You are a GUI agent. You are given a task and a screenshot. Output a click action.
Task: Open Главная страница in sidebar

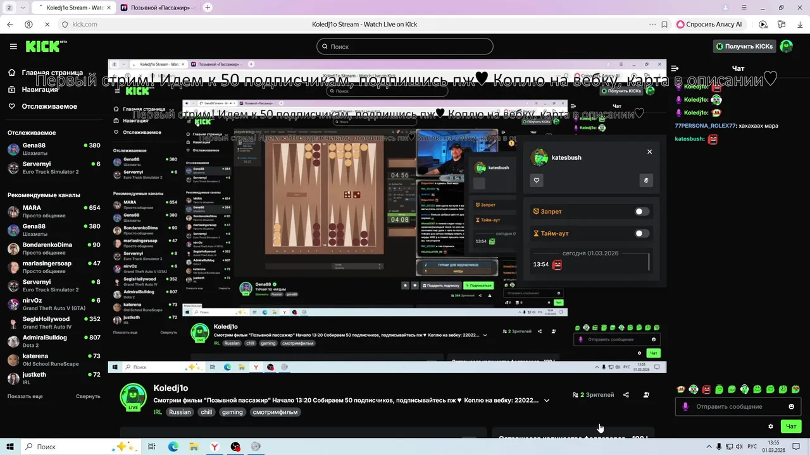[46, 73]
